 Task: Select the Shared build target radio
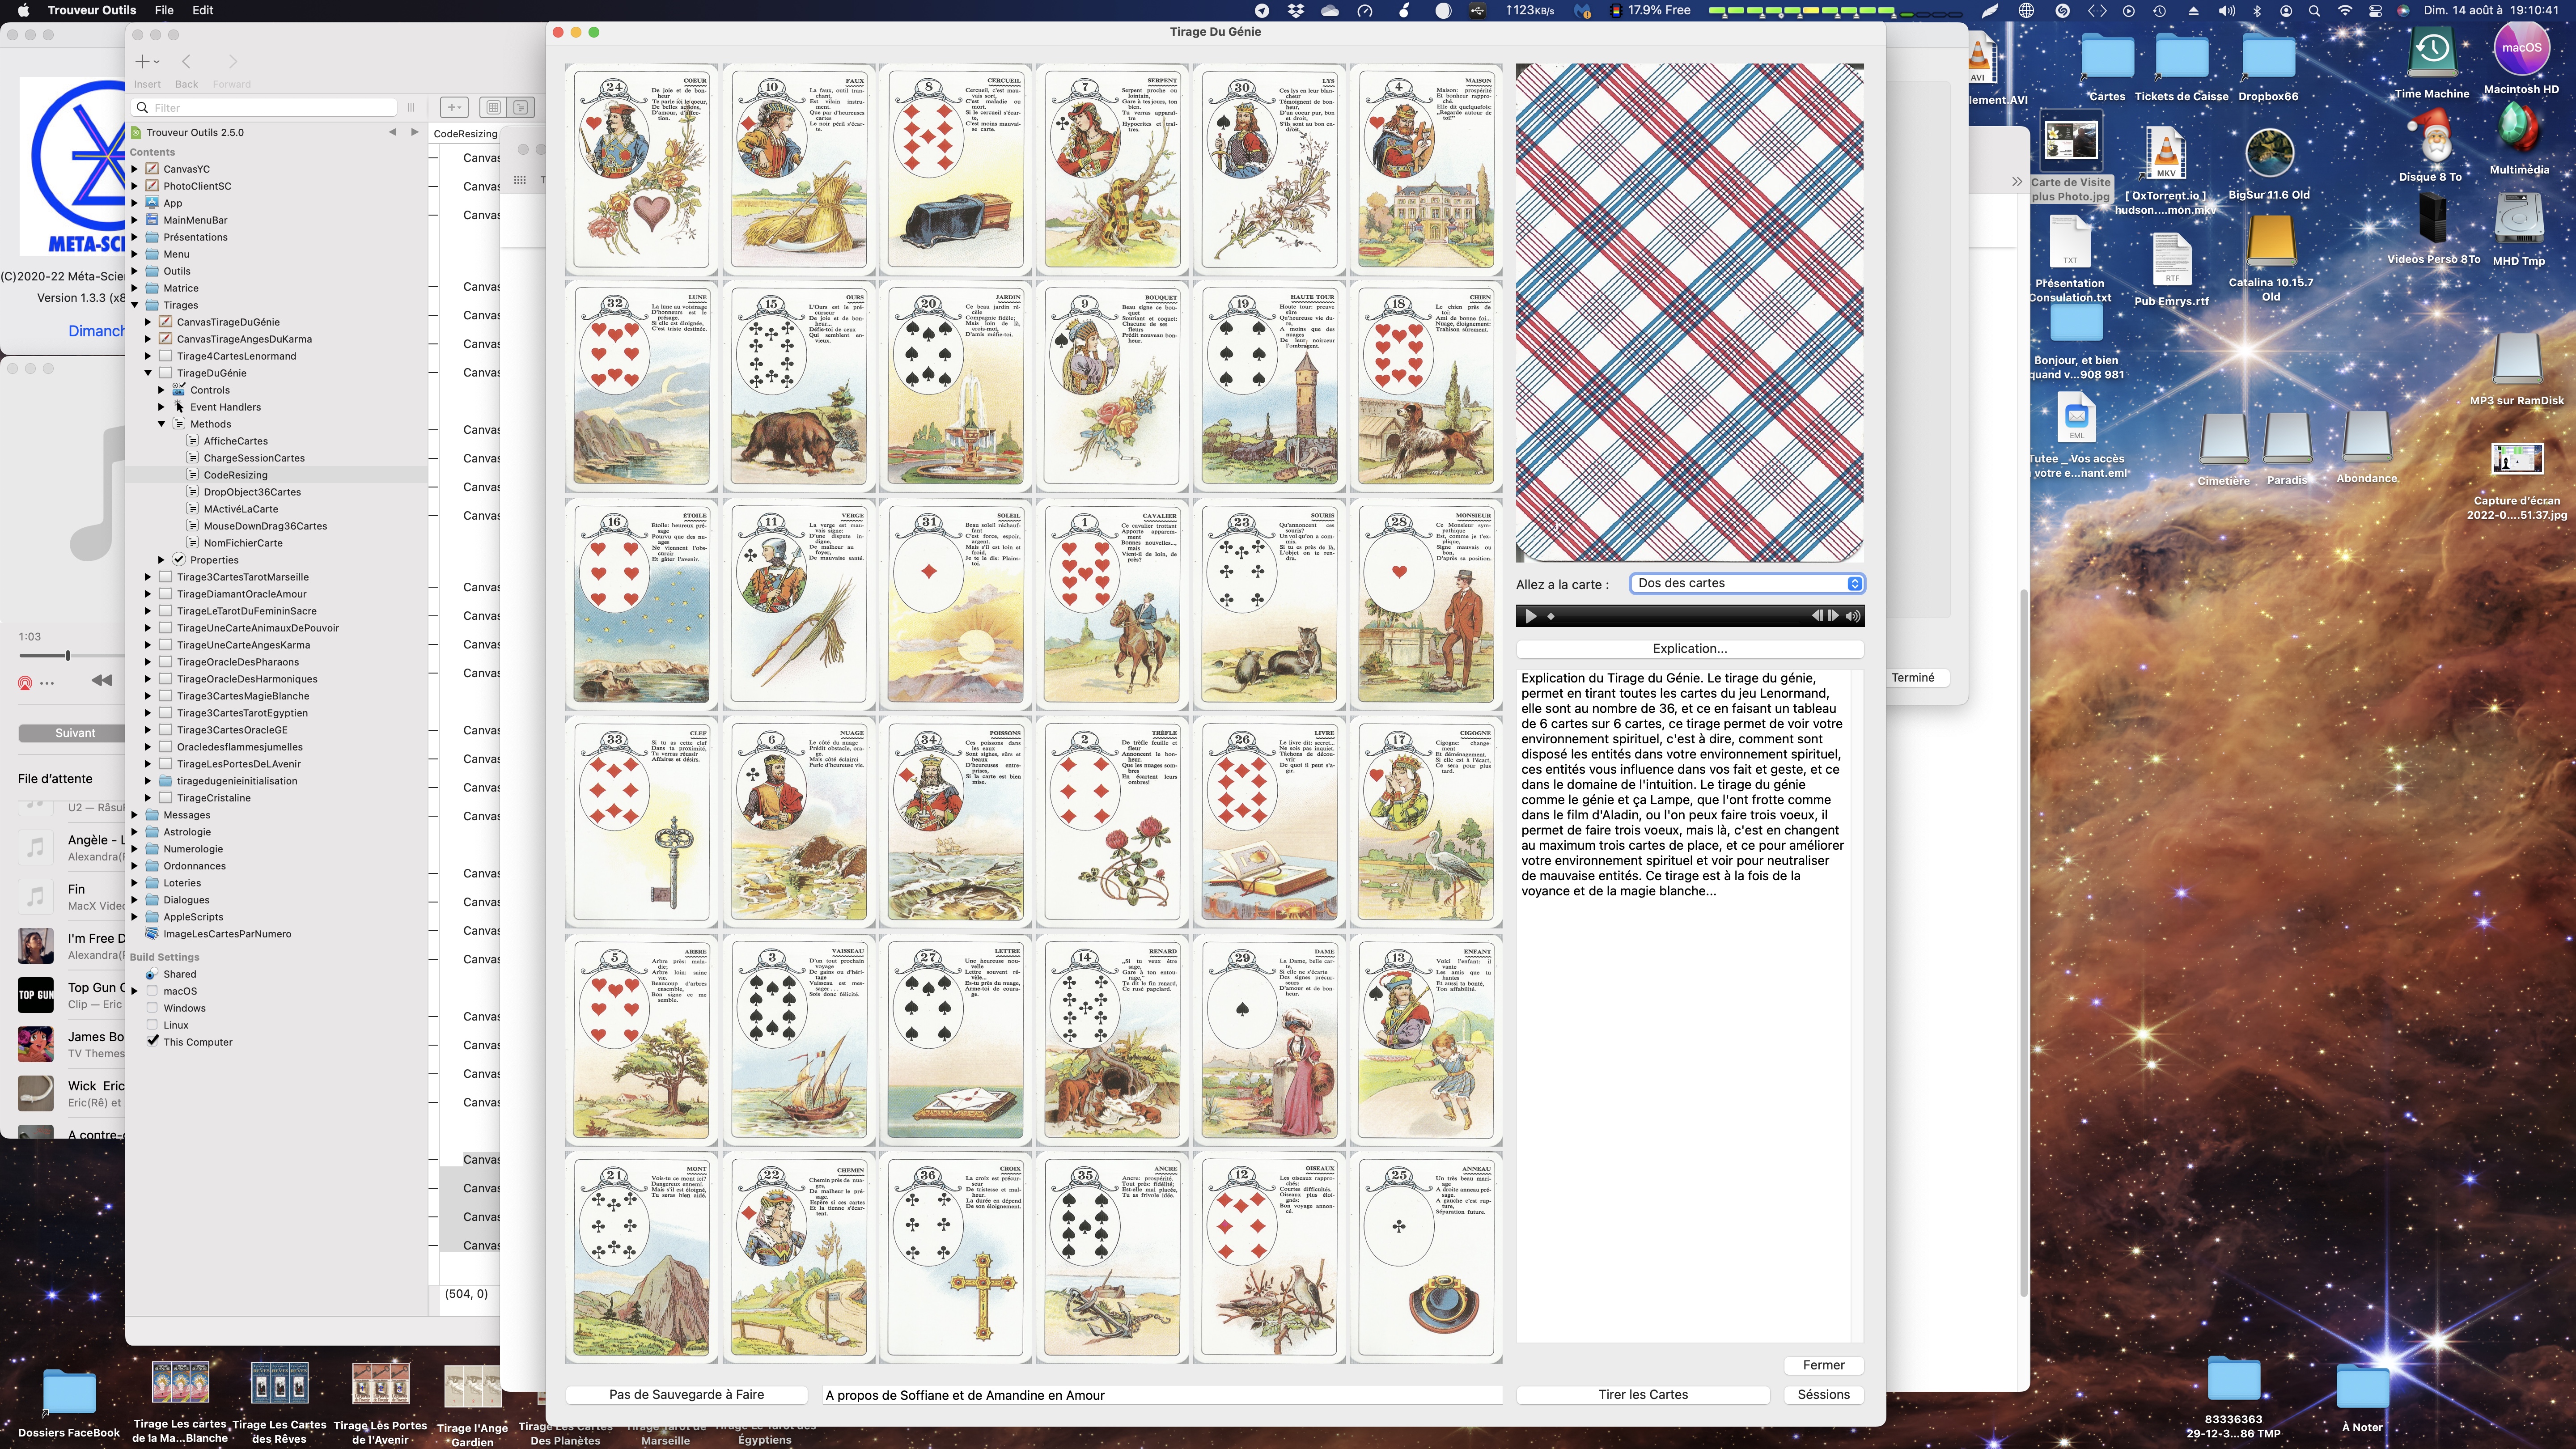click(152, 974)
